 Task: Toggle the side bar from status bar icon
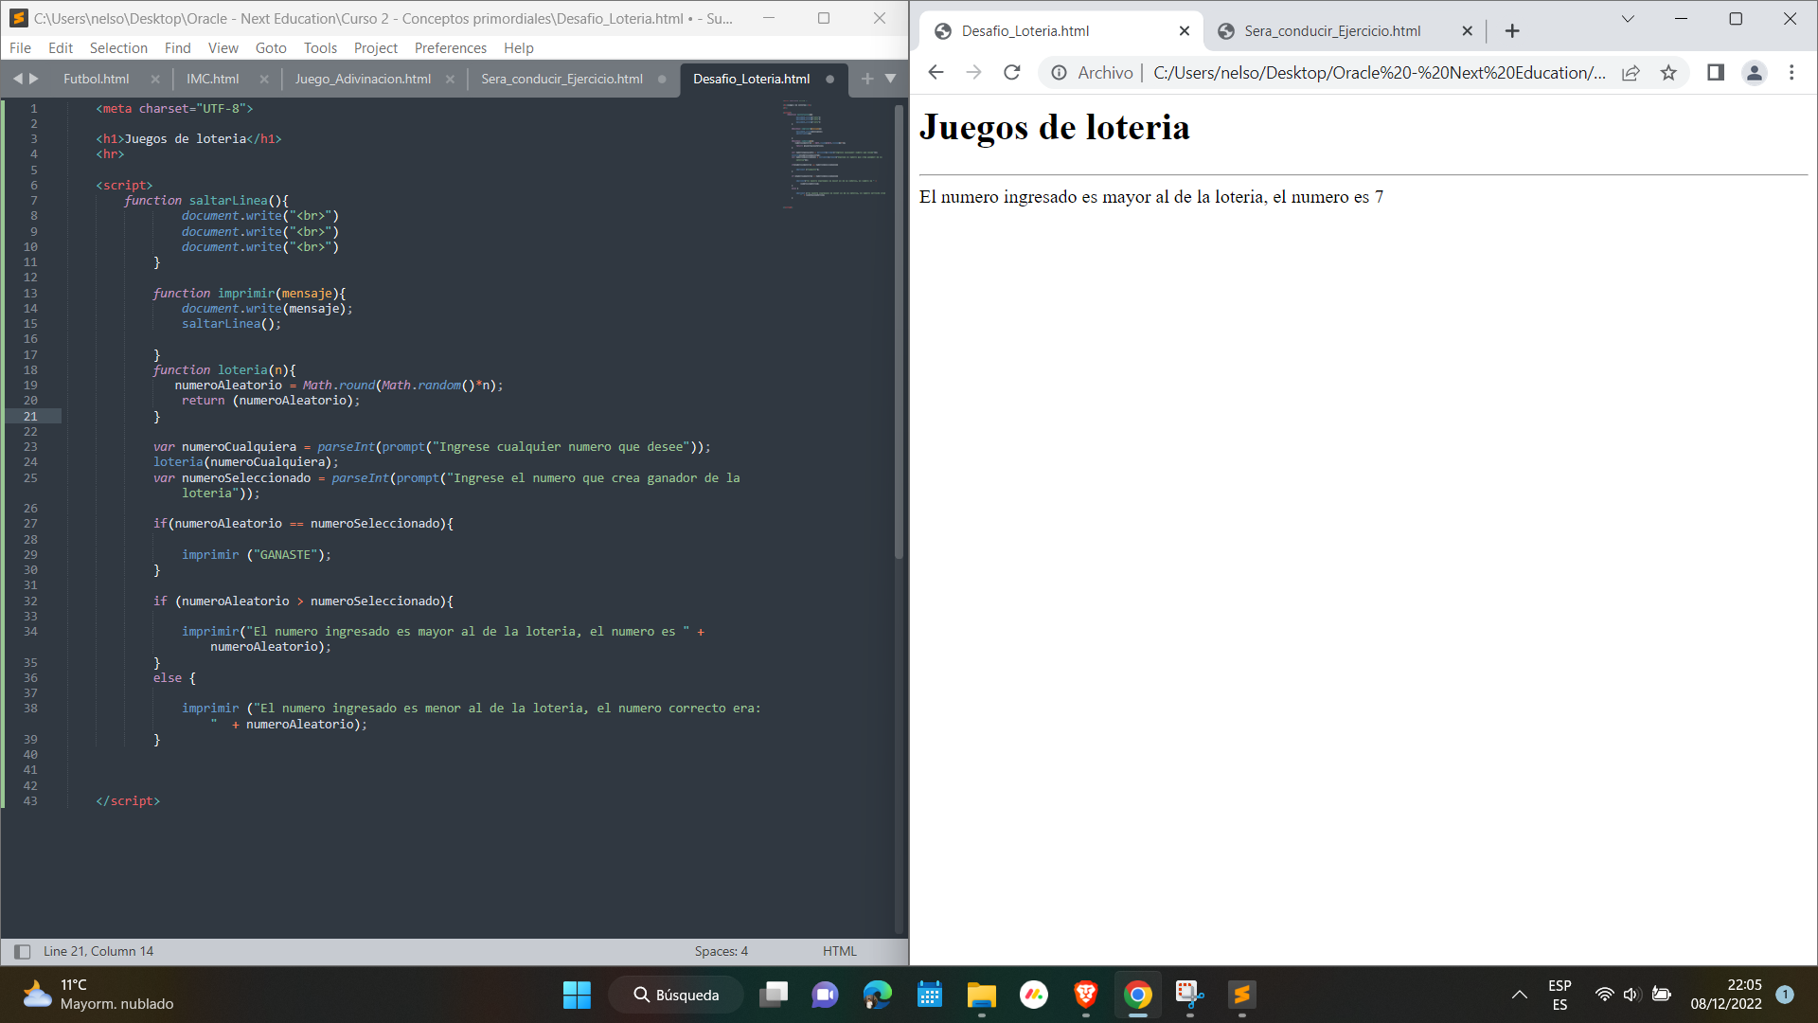click(22, 951)
